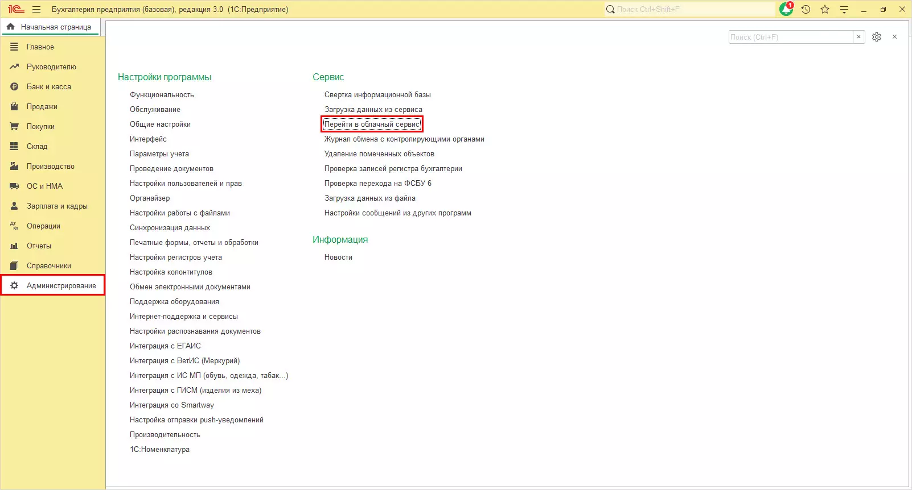Screen dimensions: 912x490
Task: Click the Производство factory icon
Action: 14,166
